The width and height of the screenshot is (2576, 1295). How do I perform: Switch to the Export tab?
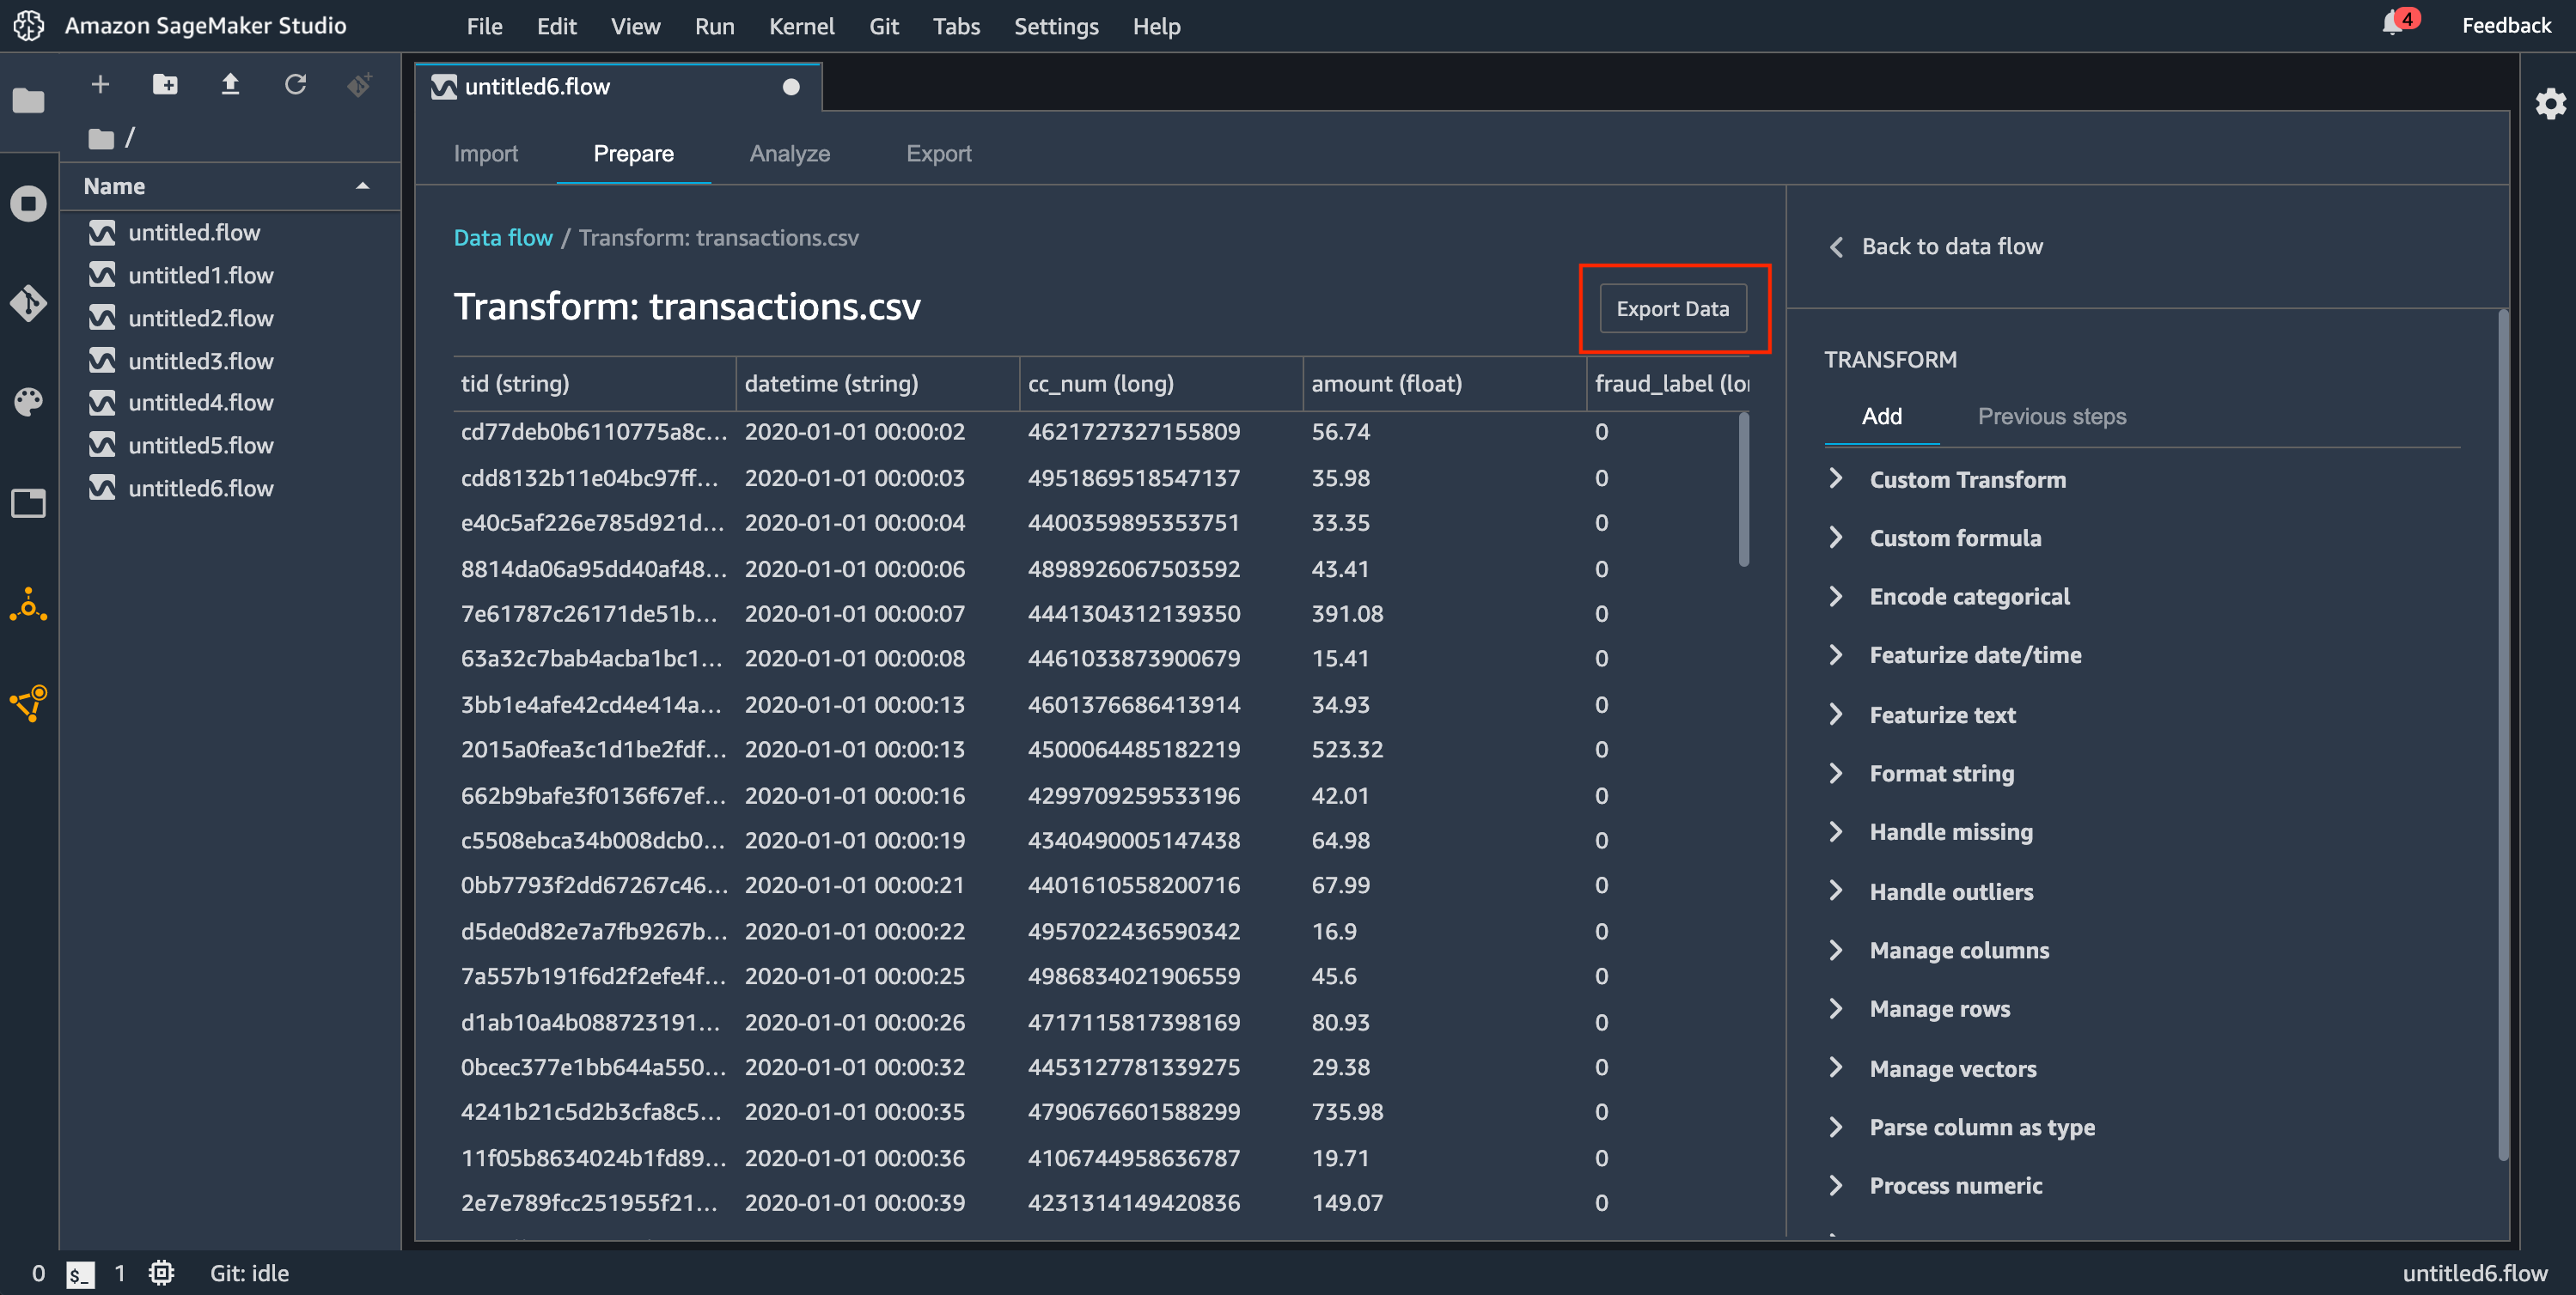pyautogui.click(x=938, y=152)
